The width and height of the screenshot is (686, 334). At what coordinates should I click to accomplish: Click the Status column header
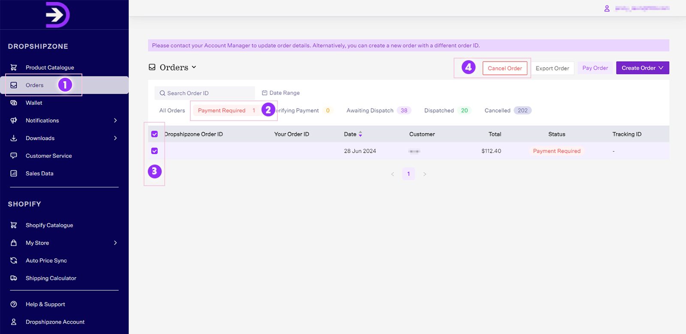pos(557,134)
